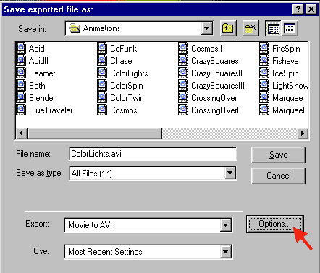Image resolution: width=320 pixels, height=273 pixels.
Task: Select the ColorLights movie file
Action: pos(123,73)
